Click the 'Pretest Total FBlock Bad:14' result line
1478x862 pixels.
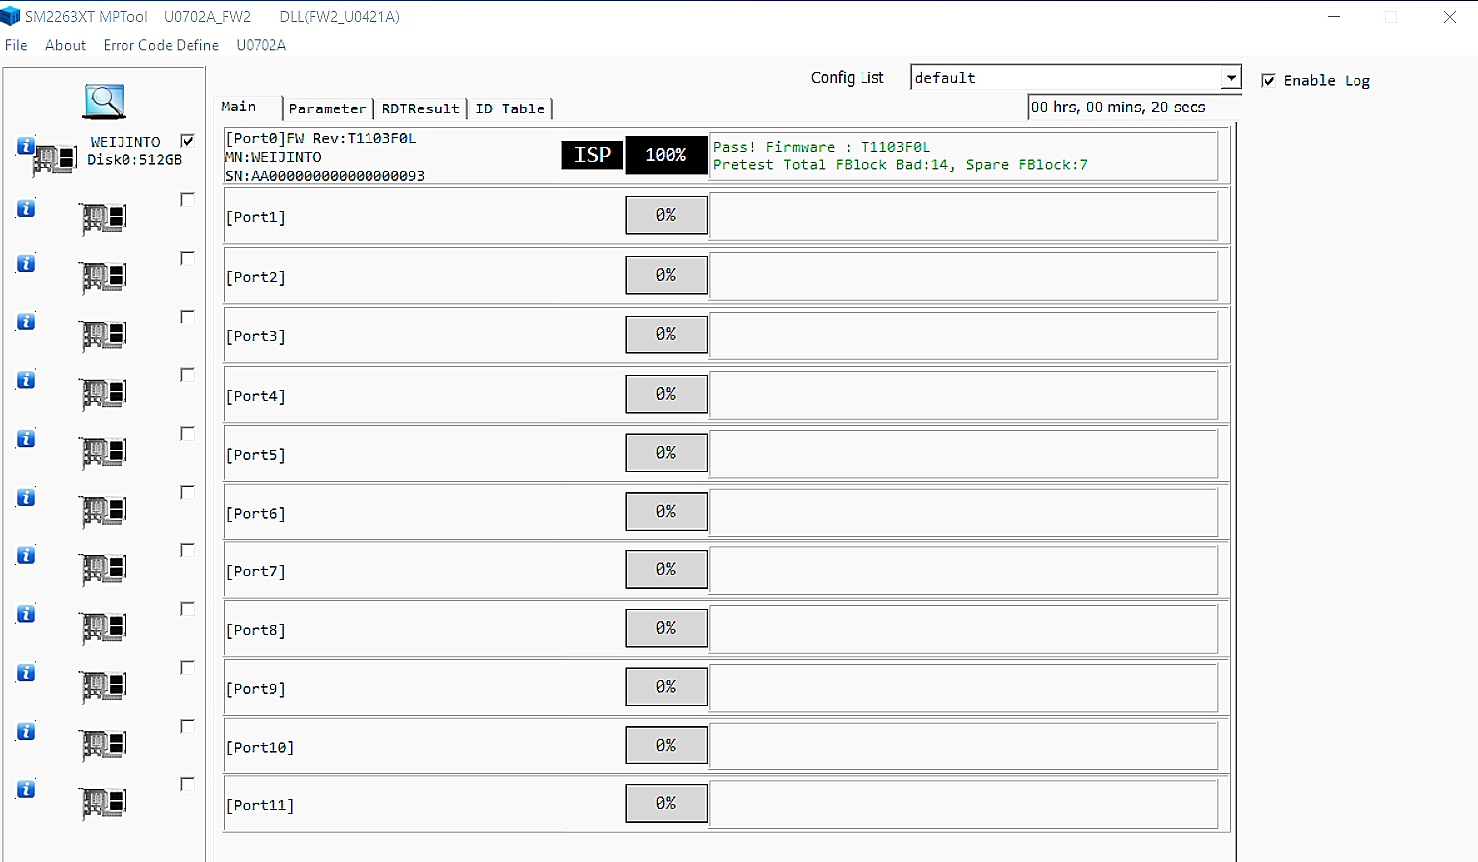pos(835,165)
